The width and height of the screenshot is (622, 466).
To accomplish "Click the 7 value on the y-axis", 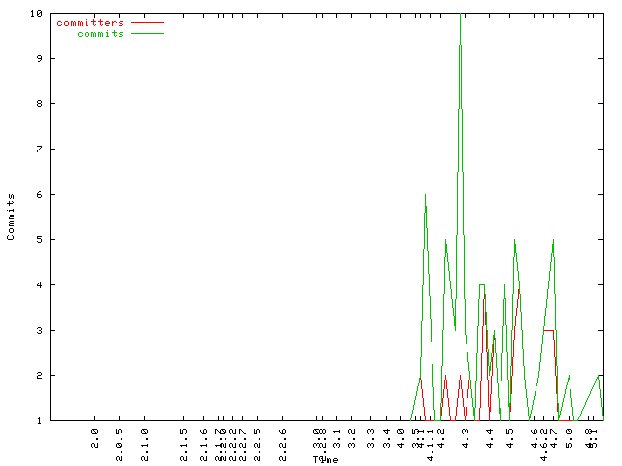I will (38, 150).
